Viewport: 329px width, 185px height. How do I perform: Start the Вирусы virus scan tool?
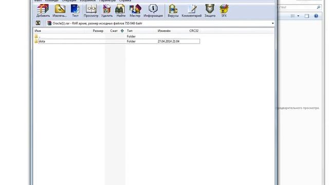(173, 11)
